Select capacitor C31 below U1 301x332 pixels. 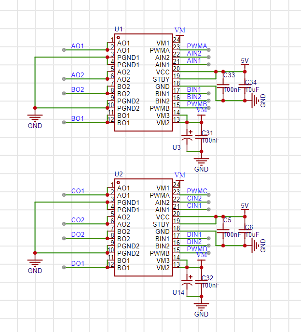point(201,137)
